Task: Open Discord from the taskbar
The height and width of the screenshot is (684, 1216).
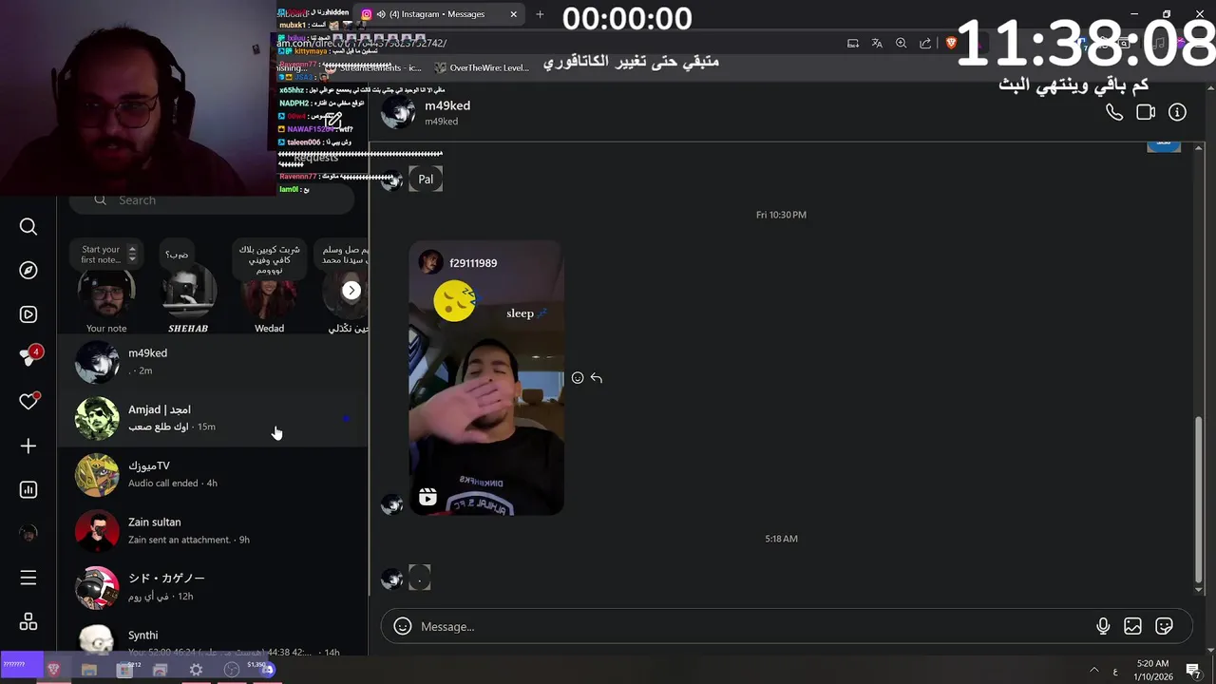Action: 267,670
